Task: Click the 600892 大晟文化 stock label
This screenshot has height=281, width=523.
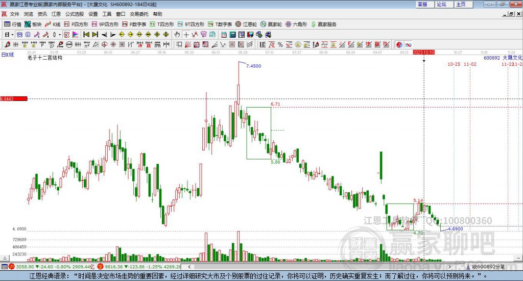Action: tap(503, 58)
